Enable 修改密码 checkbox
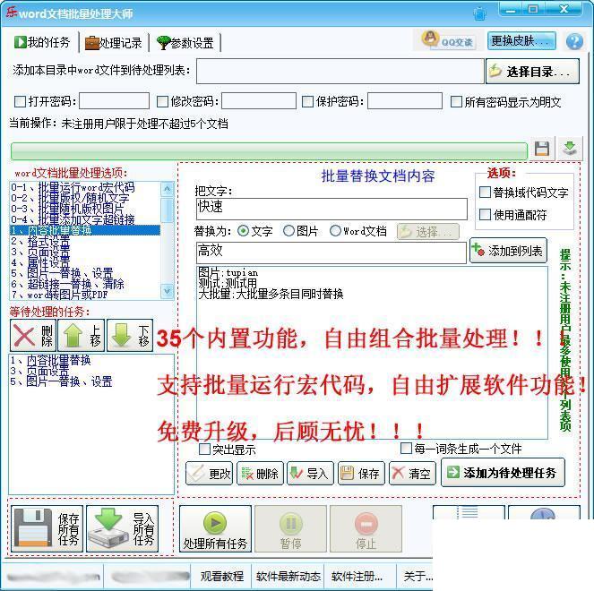The image size is (594, 591). (162, 101)
